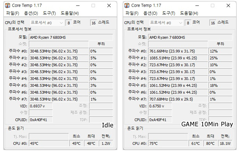Open 도구(T) menu in left window
This screenshot has width=240, height=151.
(49, 13)
